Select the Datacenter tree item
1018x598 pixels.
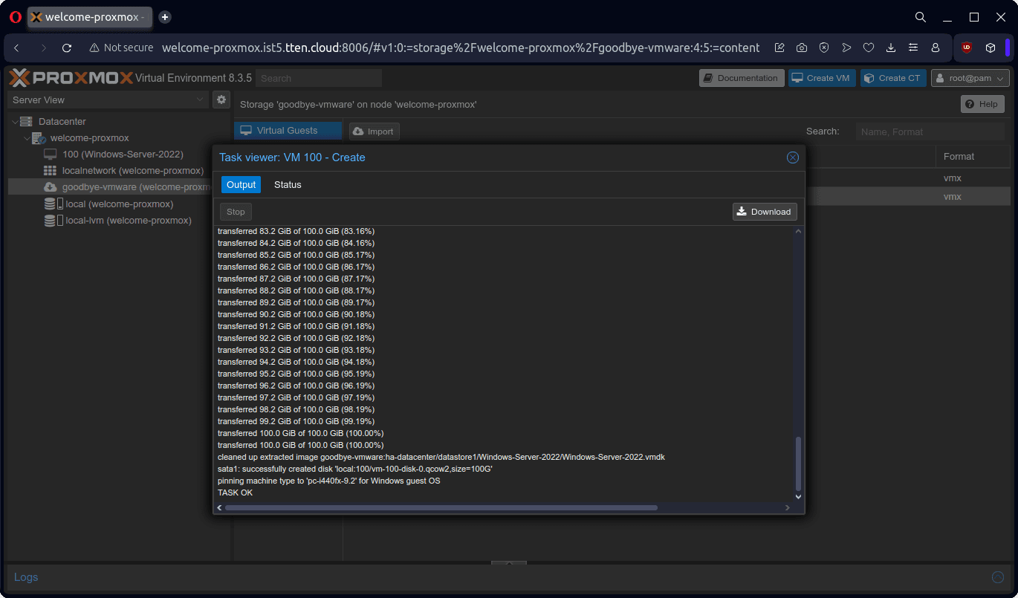click(62, 121)
